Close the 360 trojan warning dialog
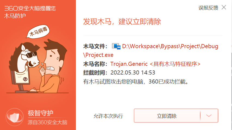 tap(224, 7)
